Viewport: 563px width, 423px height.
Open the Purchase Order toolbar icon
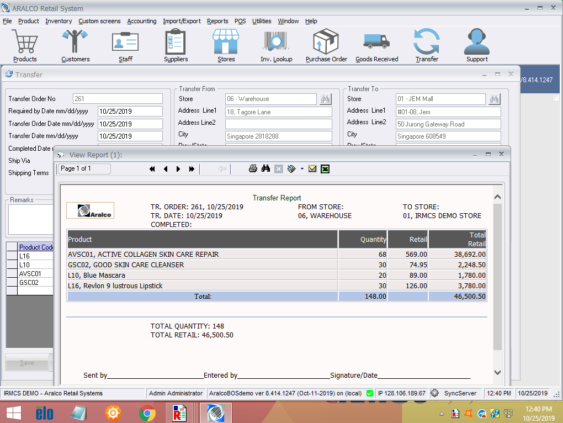[326, 45]
